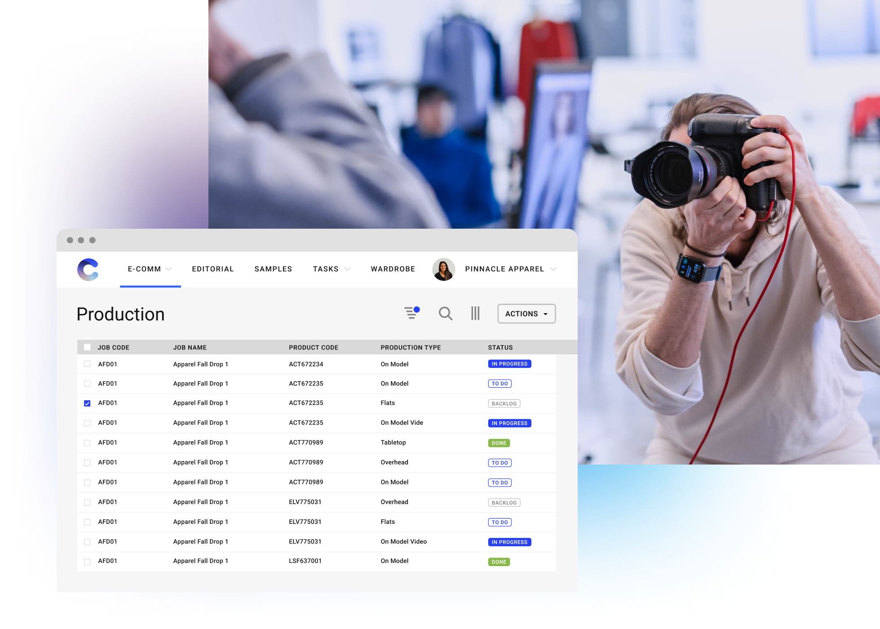This screenshot has width=880, height=629.
Task: Click TO DO badge on ACT770989 Overhead row
Action: (x=500, y=463)
